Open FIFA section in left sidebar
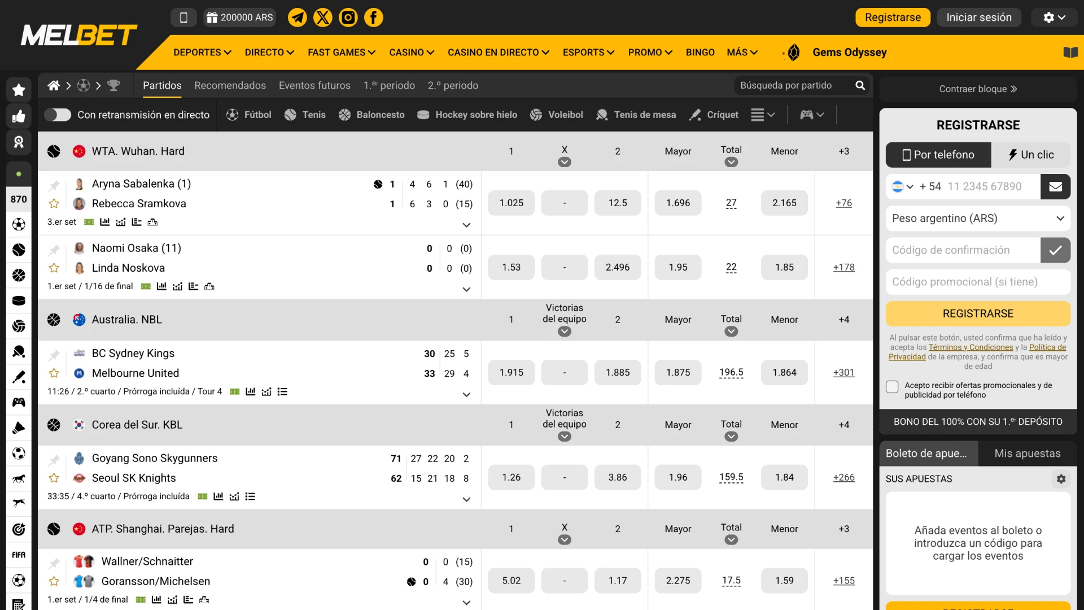 (x=19, y=555)
